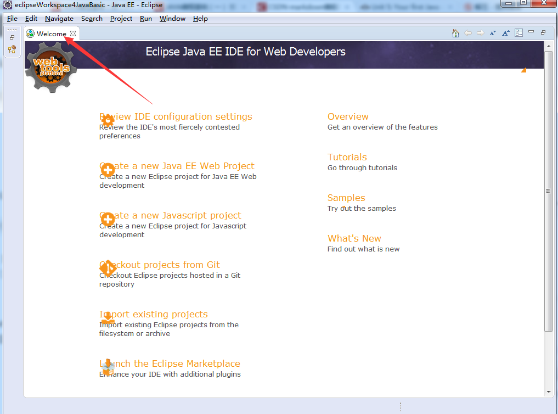Image resolution: width=558 pixels, height=414 pixels.
Task: Click 'Go through tutorials' text
Action: (x=362, y=167)
